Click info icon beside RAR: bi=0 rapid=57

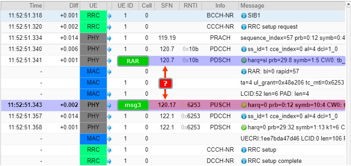click(243, 72)
